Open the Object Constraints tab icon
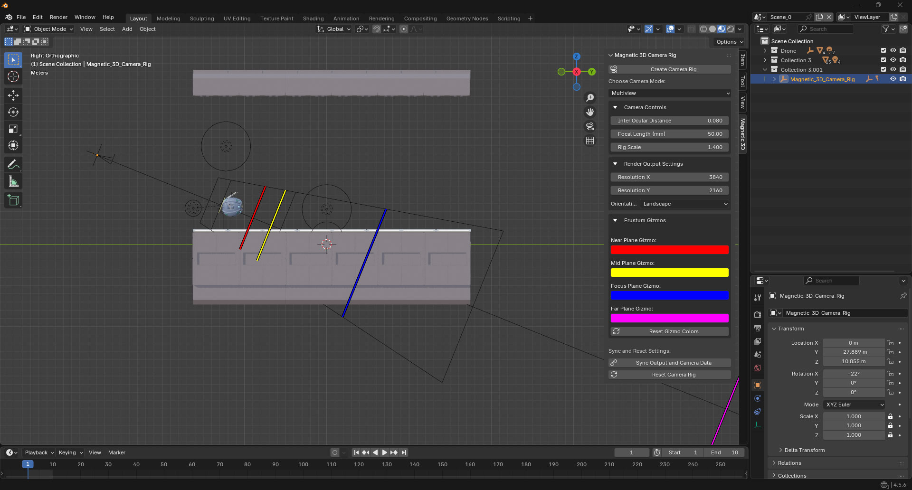This screenshot has width=912, height=490. pyautogui.click(x=758, y=412)
